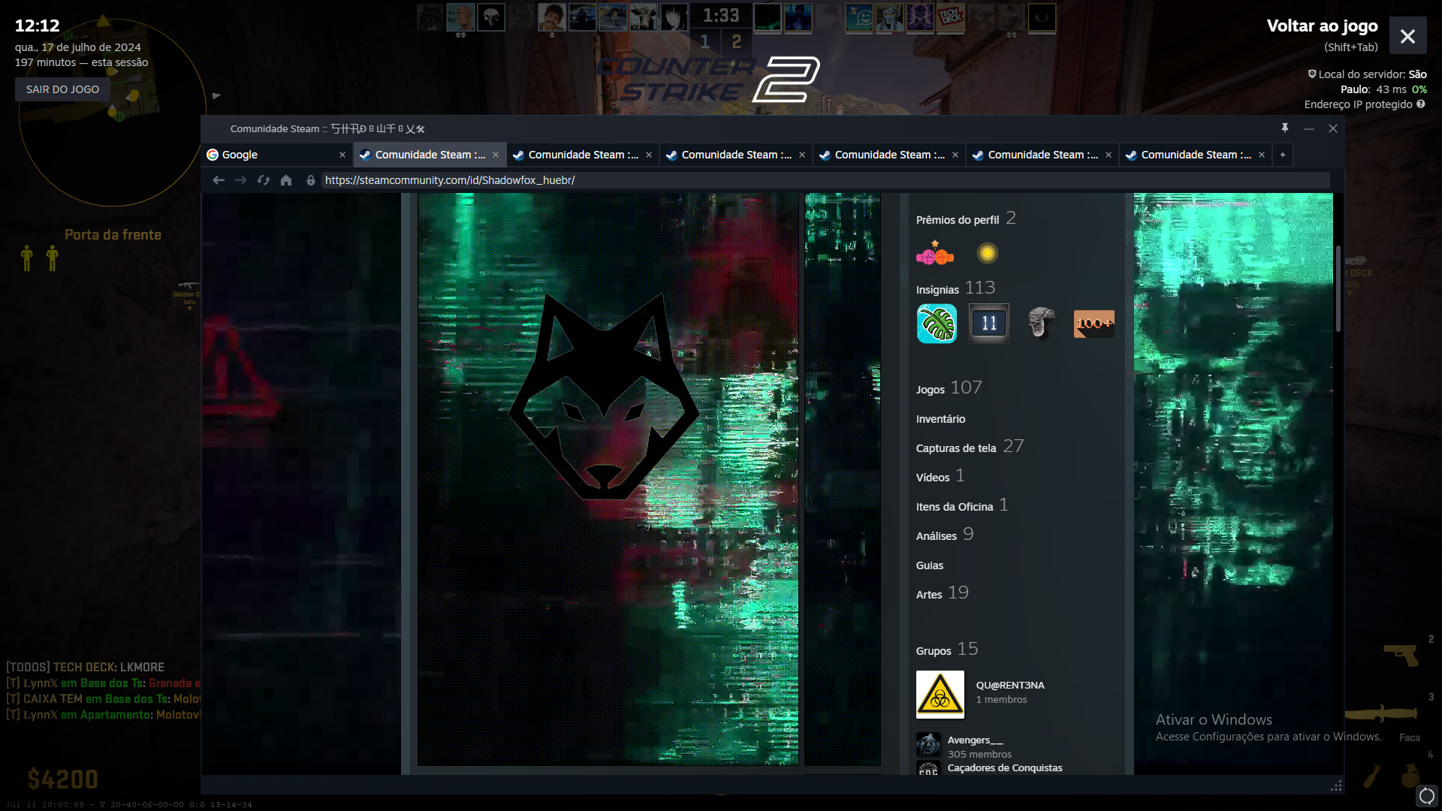Open the Inventário link
The width and height of the screenshot is (1442, 811).
tap(940, 419)
